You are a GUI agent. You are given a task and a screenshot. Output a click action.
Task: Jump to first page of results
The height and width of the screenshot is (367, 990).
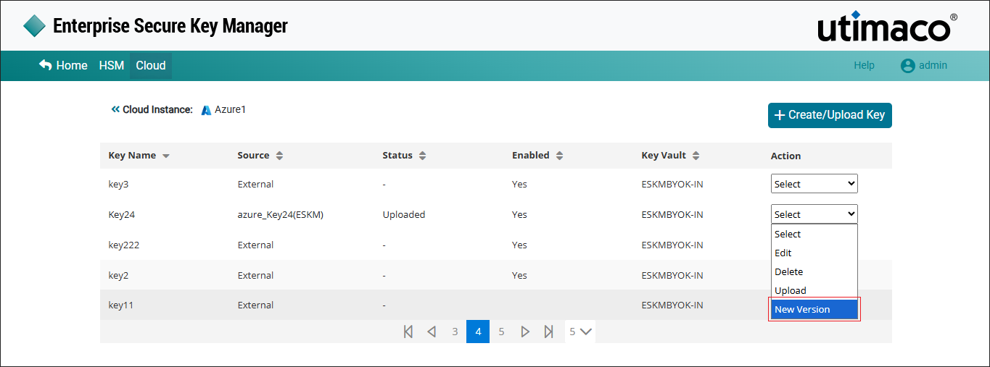[x=408, y=332]
